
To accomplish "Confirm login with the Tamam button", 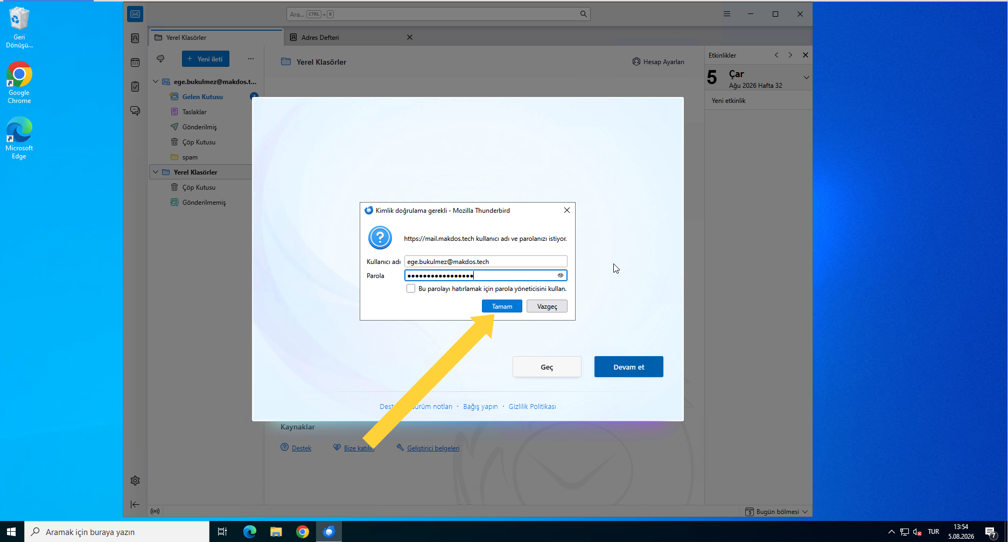I will 502,307.
